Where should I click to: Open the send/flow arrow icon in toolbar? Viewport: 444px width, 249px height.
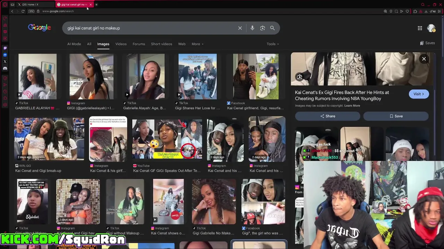(x=402, y=11)
